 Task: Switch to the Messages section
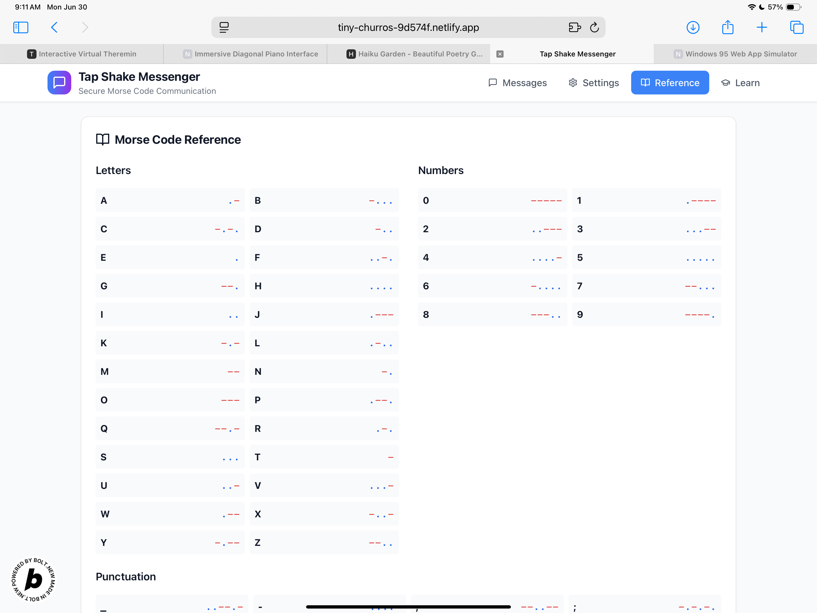(517, 83)
